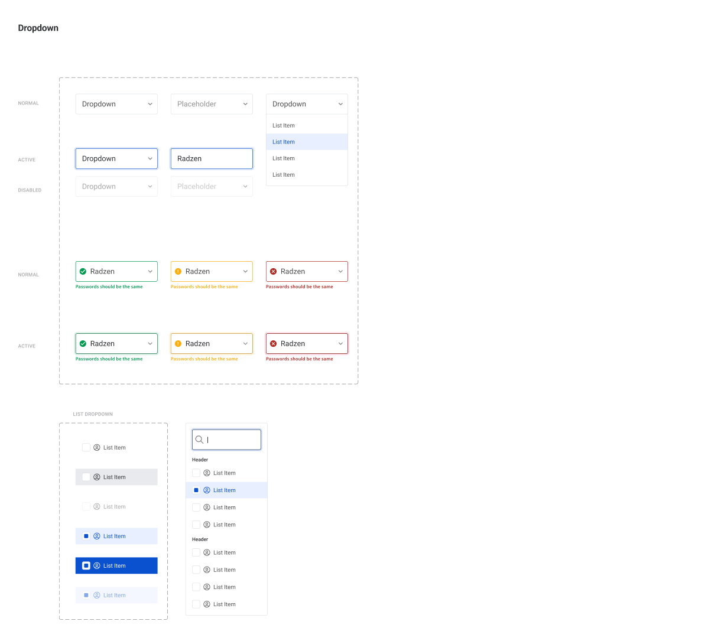
Task: Click the magnifier icon in the search field
Action: click(x=199, y=439)
